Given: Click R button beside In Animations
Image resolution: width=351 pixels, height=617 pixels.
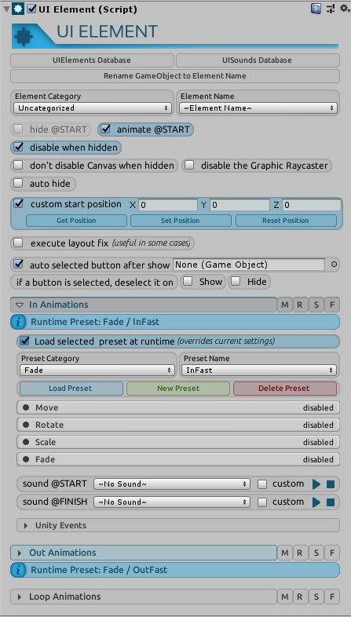Looking at the screenshot, I should tap(300, 305).
